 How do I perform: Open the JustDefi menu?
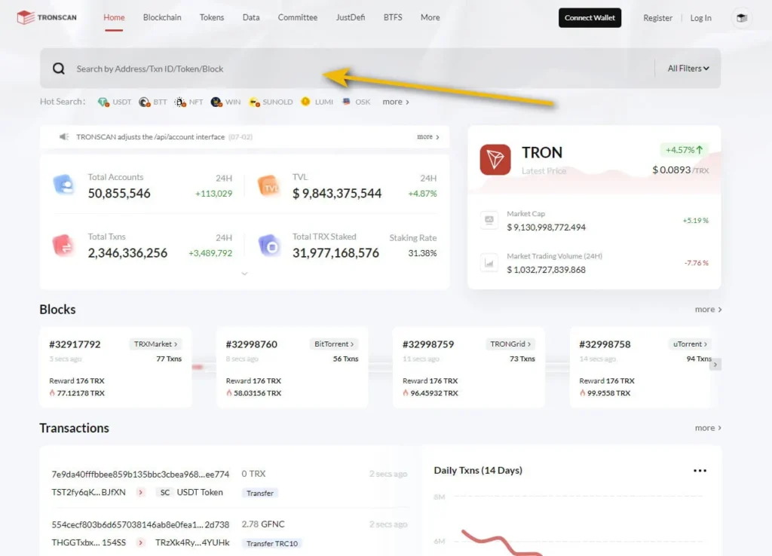coord(350,17)
